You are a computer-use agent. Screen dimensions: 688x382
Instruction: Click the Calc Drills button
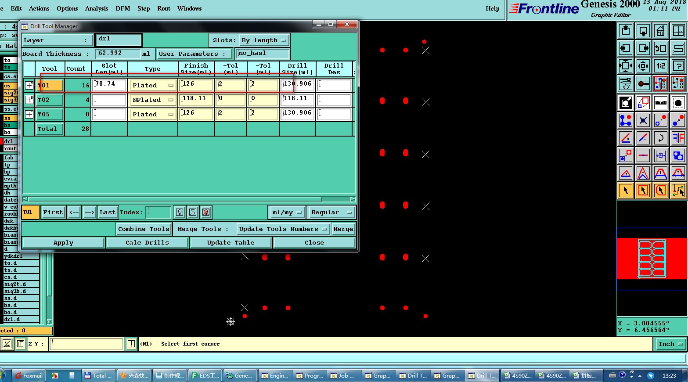tap(147, 243)
